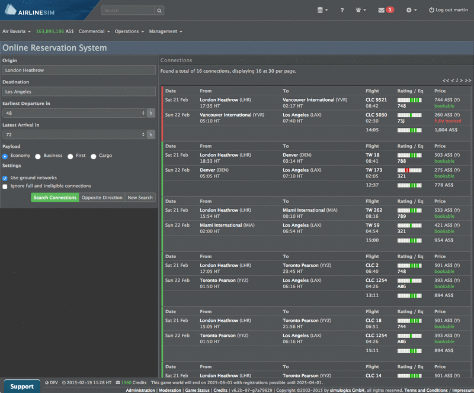Click the search magnifier icon
The width and height of the screenshot is (474, 393).
point(159,10)
